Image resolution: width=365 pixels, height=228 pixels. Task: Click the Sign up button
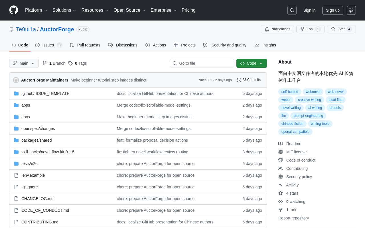point(333,10)
